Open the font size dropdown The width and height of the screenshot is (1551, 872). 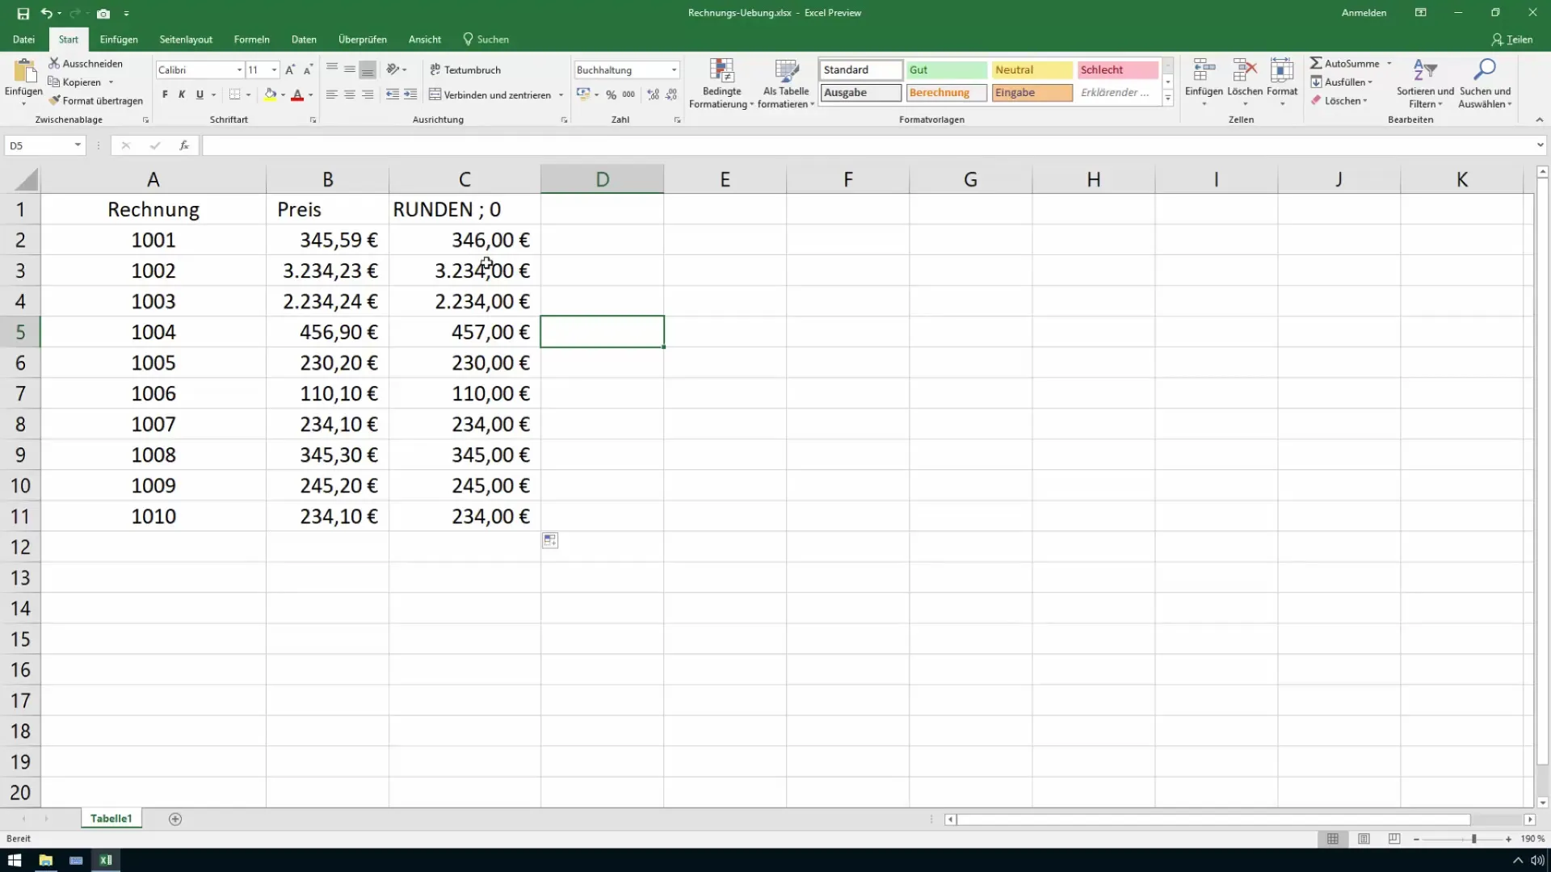tap(274, 70)
